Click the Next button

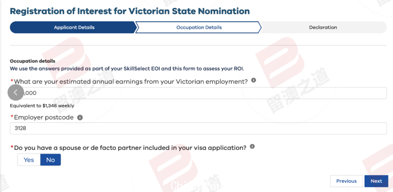click(376, 181)
